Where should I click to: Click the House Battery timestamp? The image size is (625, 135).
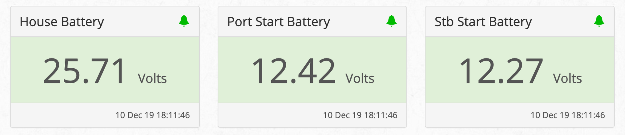tap(152, 115)
